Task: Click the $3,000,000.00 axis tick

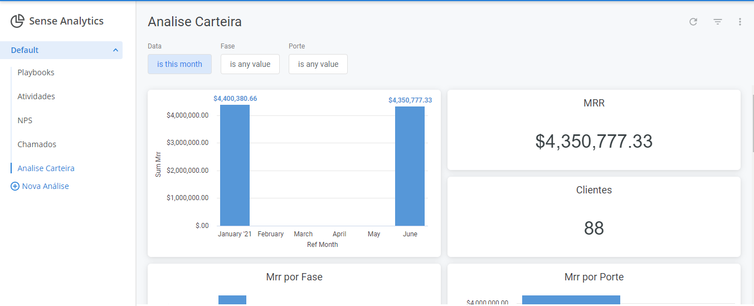Action: pyautogui.click(x=187, y=143)
